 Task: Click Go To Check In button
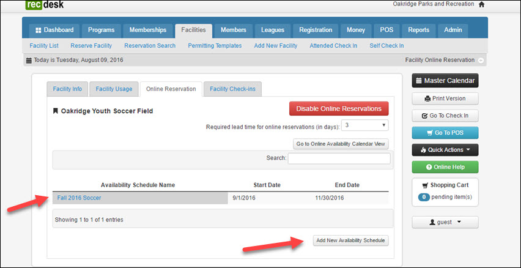(x=445, y=116)
